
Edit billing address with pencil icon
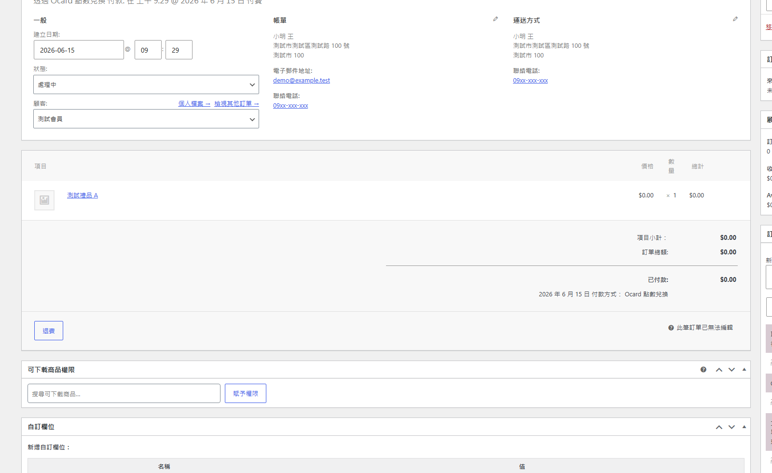pyautogui.click(x=495, y=19)
